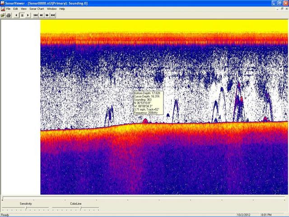Viewport: 289px width, 217px height.
Task: Click the ColorLine slider handle
Action: coord(81,208)
